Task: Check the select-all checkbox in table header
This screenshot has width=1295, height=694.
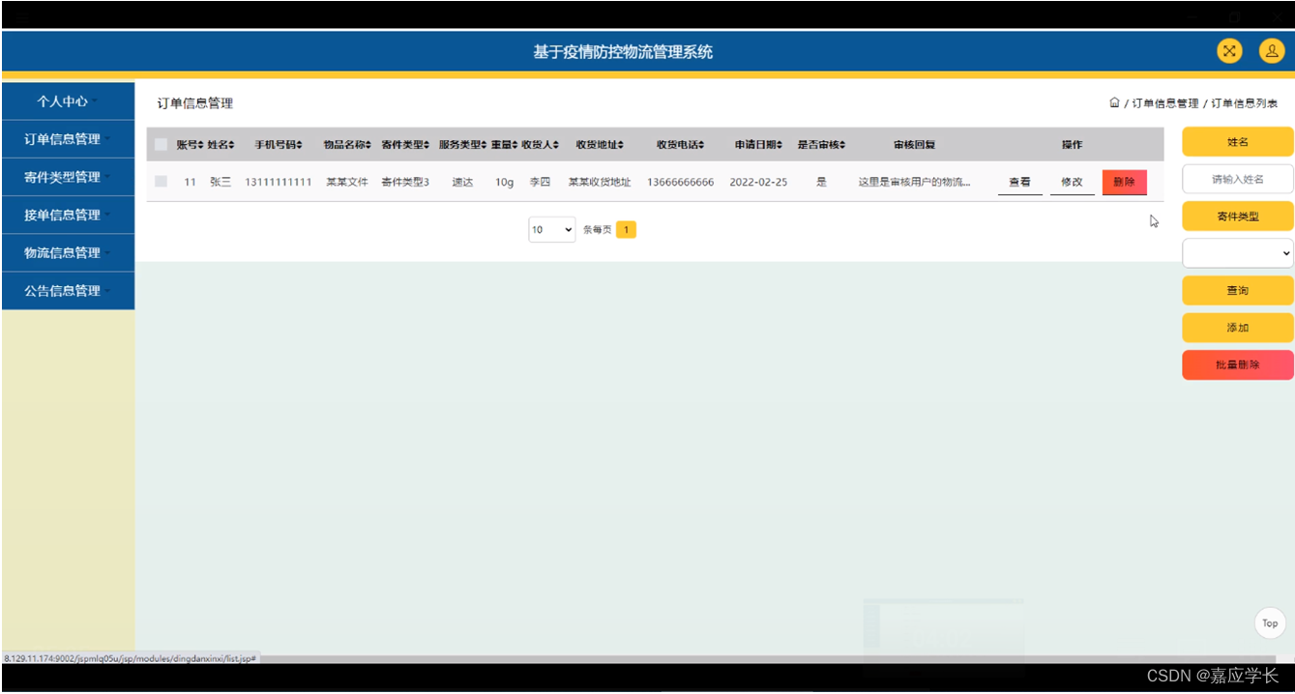Action: (162, 144)
